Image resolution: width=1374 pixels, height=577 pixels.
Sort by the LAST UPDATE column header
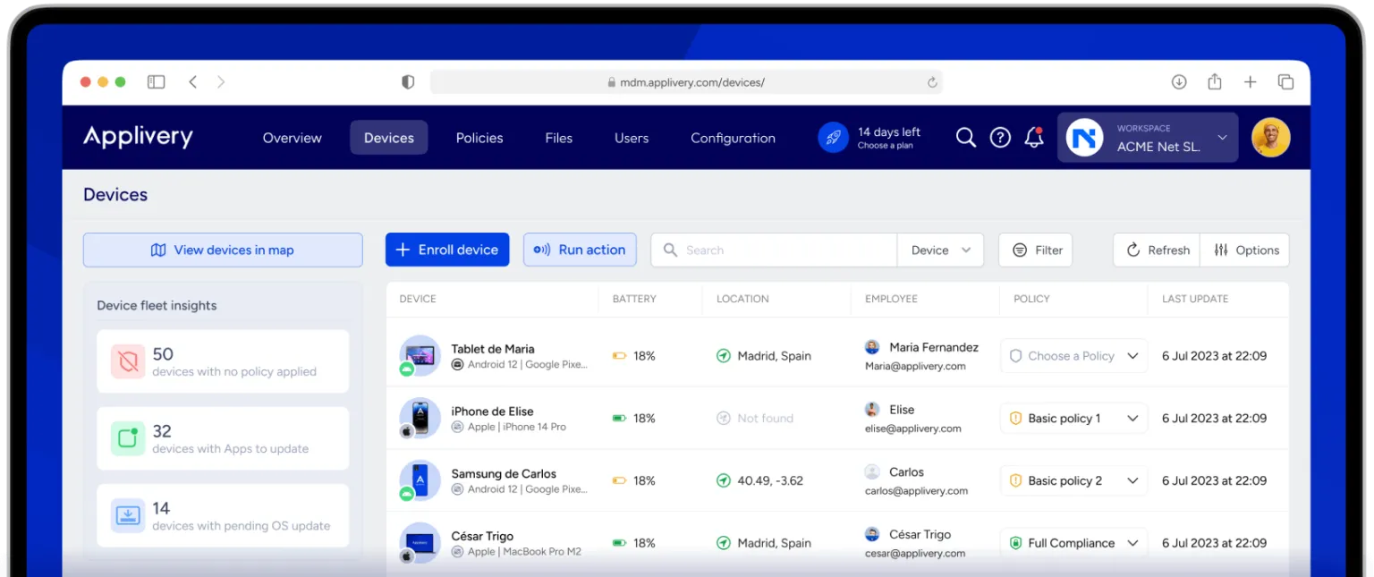tap(1195, 299)
